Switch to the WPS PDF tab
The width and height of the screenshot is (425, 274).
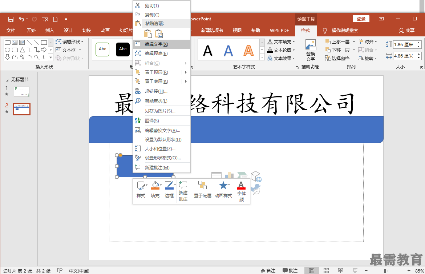(x=279, y=31)
